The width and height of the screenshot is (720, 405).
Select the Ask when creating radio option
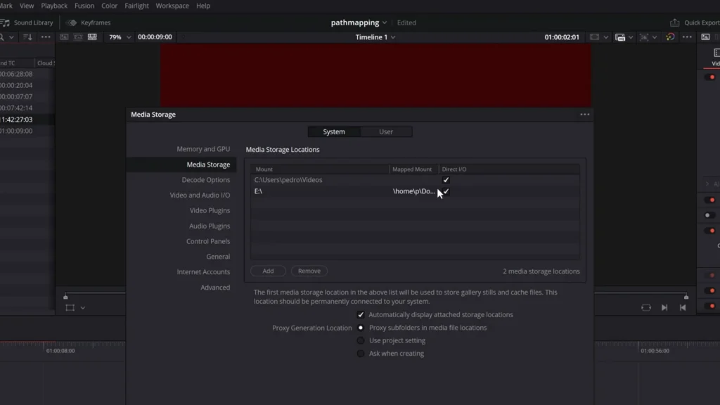[361, 354]
